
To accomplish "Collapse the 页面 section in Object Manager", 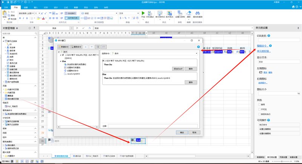I will point(35,86).
